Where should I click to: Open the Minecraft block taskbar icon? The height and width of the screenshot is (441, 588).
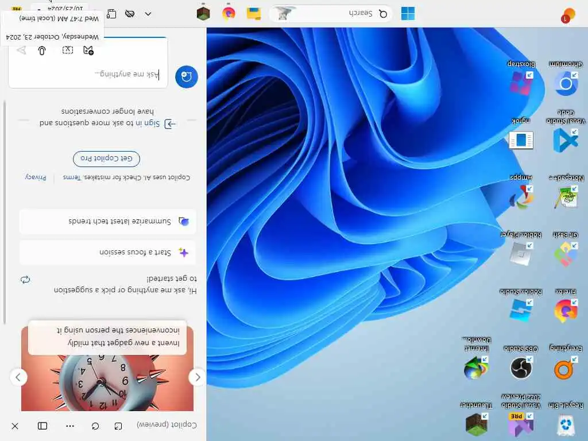point(203,14)
